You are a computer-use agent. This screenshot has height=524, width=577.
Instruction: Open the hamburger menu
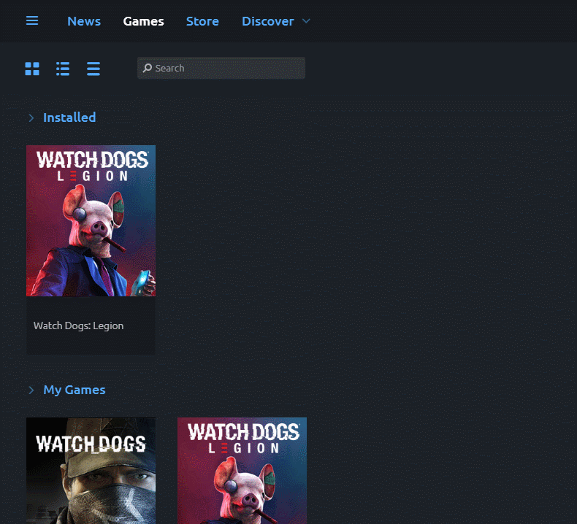[x=32, y=20]
